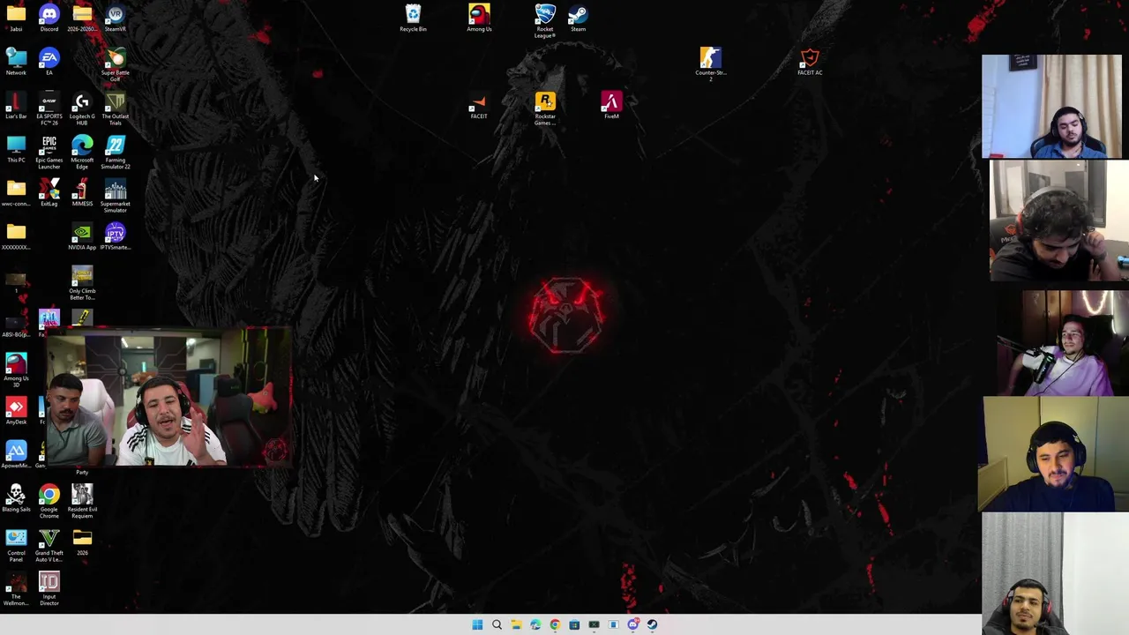
Task: Select the bottom-right participant webcam feed
Action: click(x=1055, y=574)
